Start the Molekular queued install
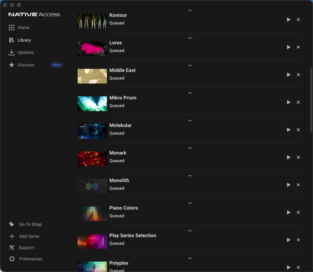Image resolution: width=313 pixels, height=272 pixels. click(289, 130)
